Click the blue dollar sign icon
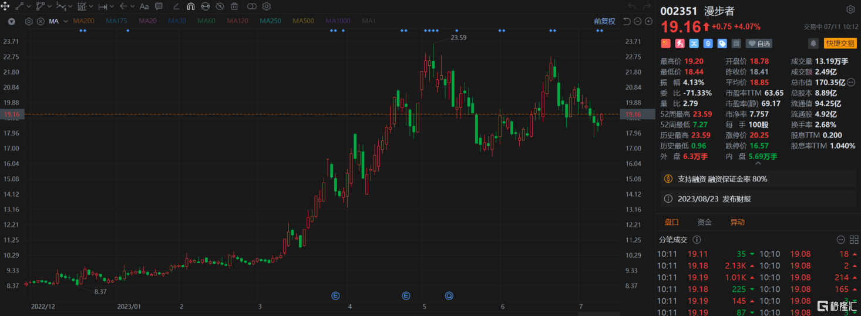861x316 pixels. pyautogui.click(x=708, y=43)
